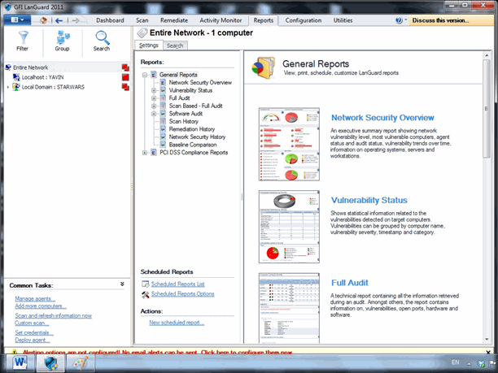Click the Group computers icon

coord(63,37)
